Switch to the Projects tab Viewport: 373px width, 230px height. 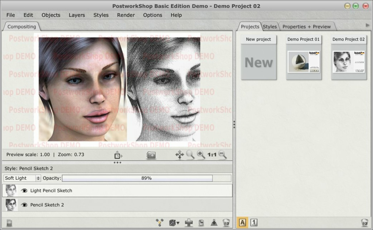click(x=250, y=26)
